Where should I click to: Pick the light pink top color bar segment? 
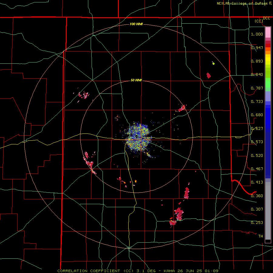point(268,32)
